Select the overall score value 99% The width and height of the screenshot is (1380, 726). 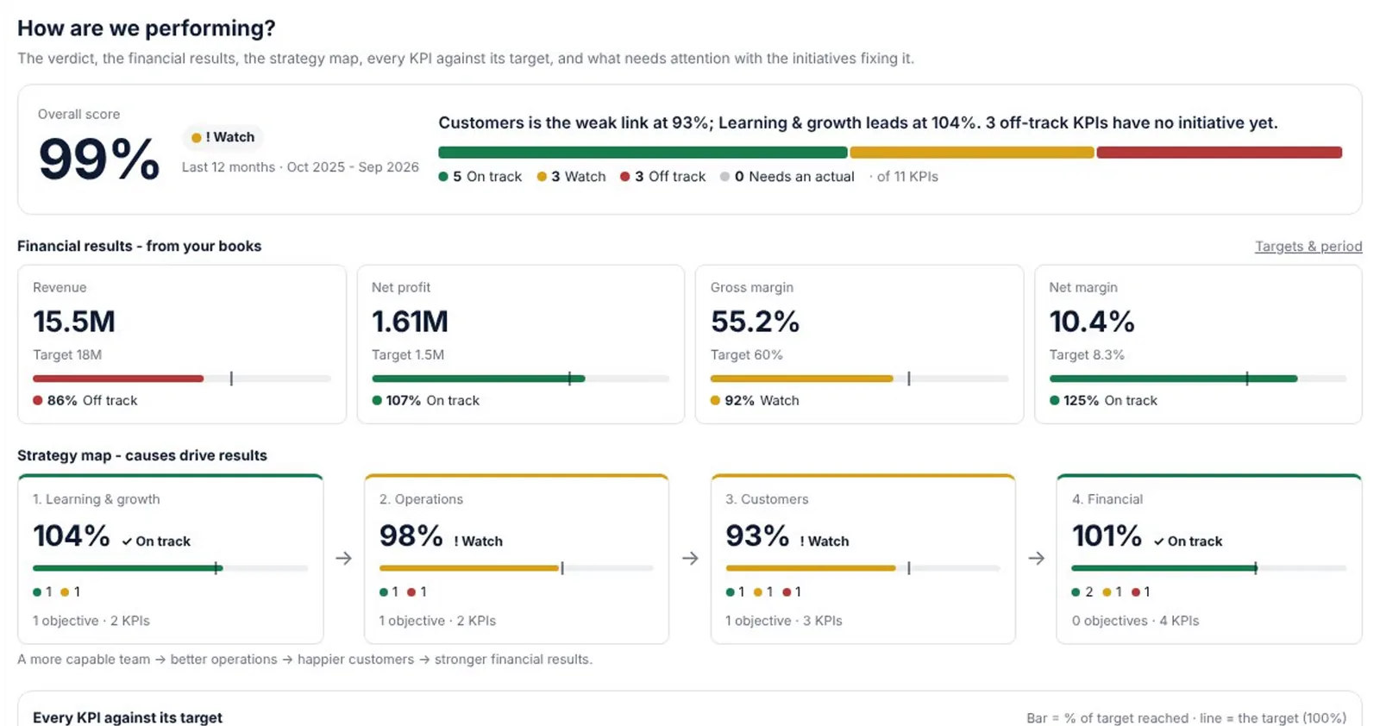point(99,160)
